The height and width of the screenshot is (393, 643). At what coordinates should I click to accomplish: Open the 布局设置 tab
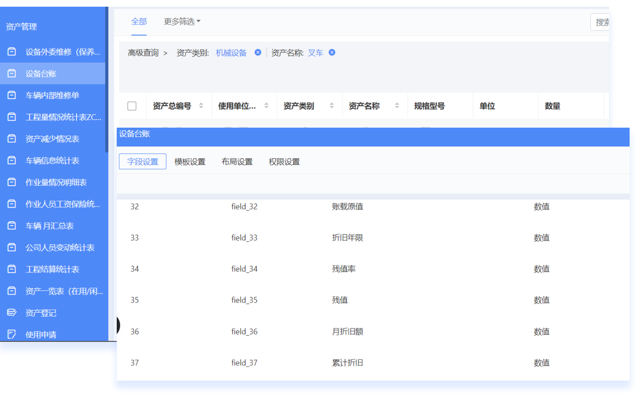(237, 162)
